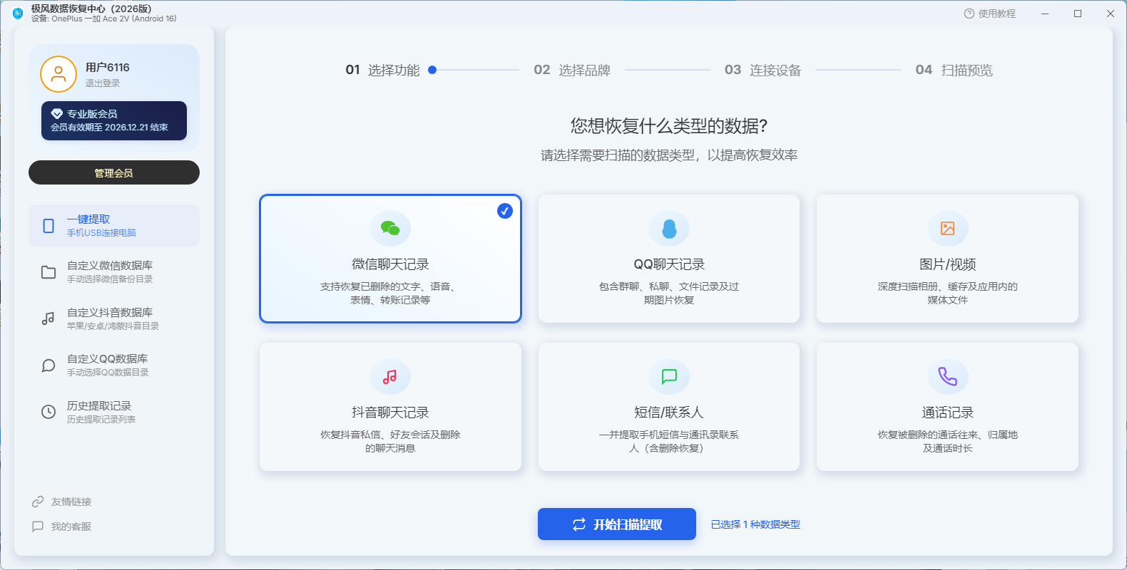Viewport: 1127px width, 570px height.
Task: Maximize the application window
Action: pos(1078,14)
